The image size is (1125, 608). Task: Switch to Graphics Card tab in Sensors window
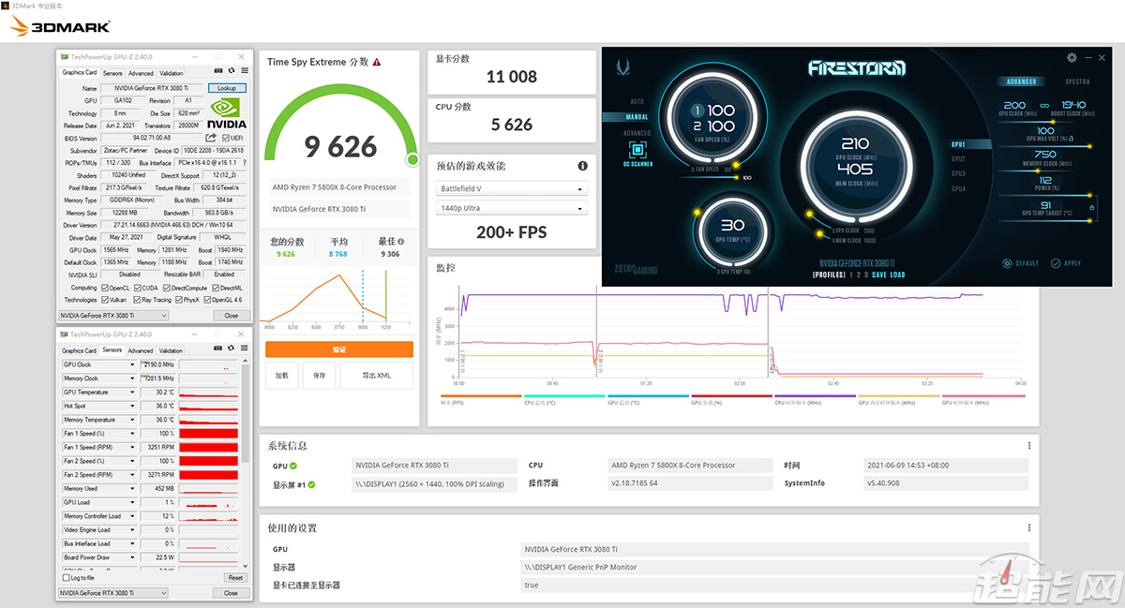[80, 350]
